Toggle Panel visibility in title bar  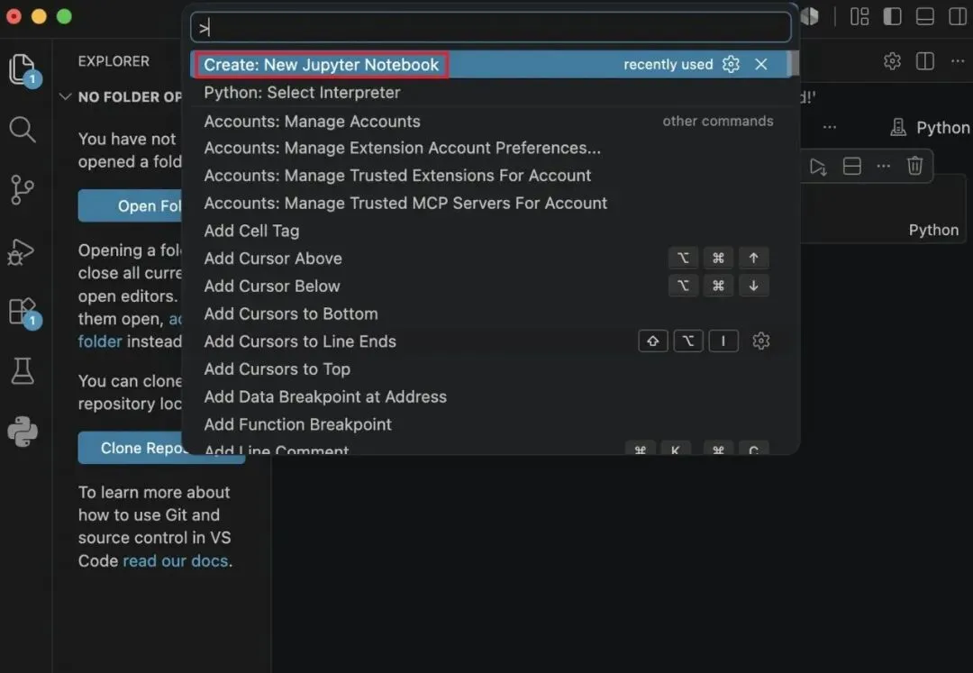[x=925, y=16]
